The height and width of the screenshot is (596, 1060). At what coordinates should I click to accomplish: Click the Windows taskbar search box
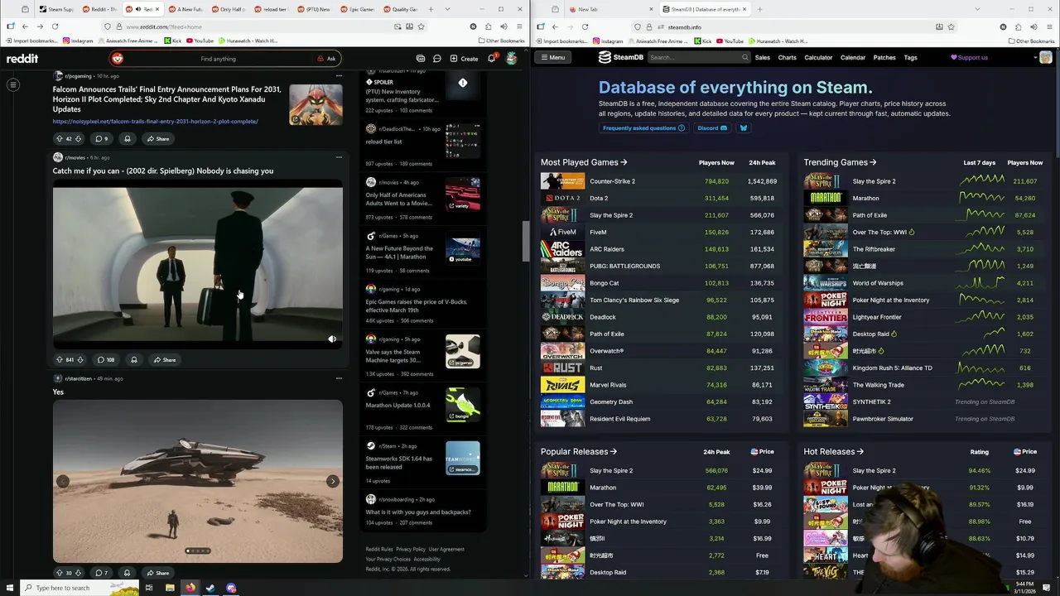tap(81, 588)
